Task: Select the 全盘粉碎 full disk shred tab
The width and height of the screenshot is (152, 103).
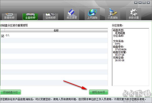Action: point(30,16)
